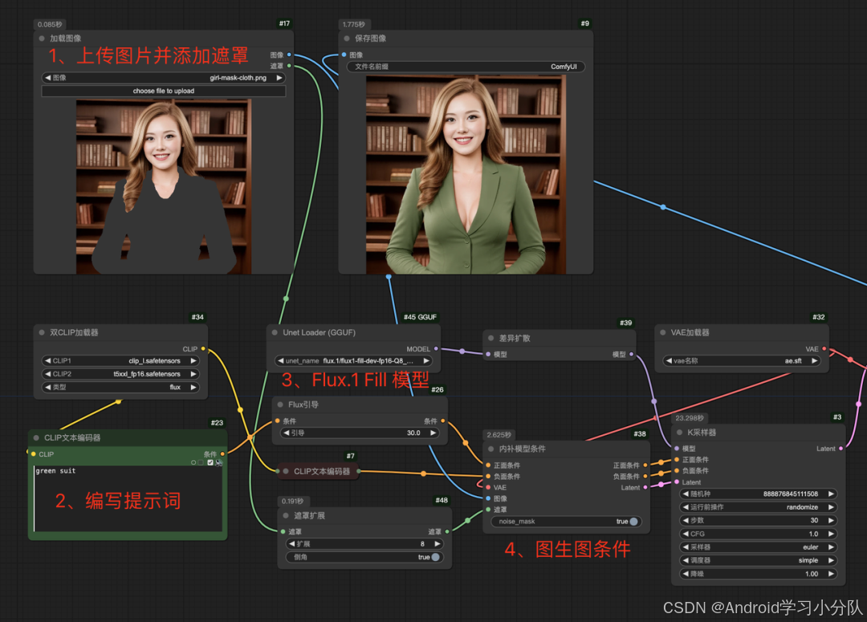This screenshot has width=867, height=622.
Task: Open the 调度器 simple dropdown
Action: coord(758,560)
